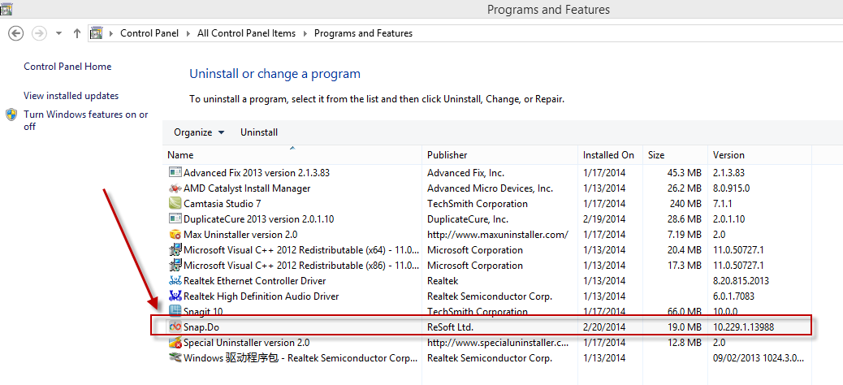Click the Uninstall toolbar button
Screen dimensions: 843x385
click(259, 132)
